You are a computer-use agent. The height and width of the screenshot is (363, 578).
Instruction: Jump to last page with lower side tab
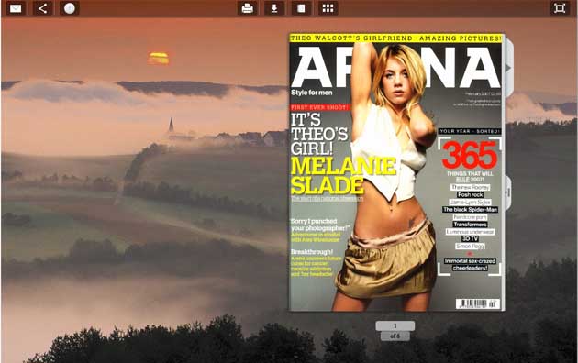click(x=508, y=192)
